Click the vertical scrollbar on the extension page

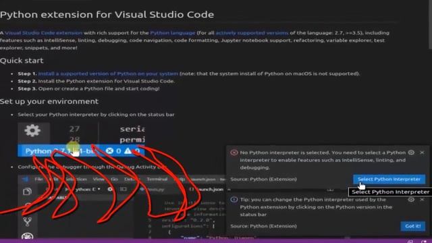[x=430, y=25]
